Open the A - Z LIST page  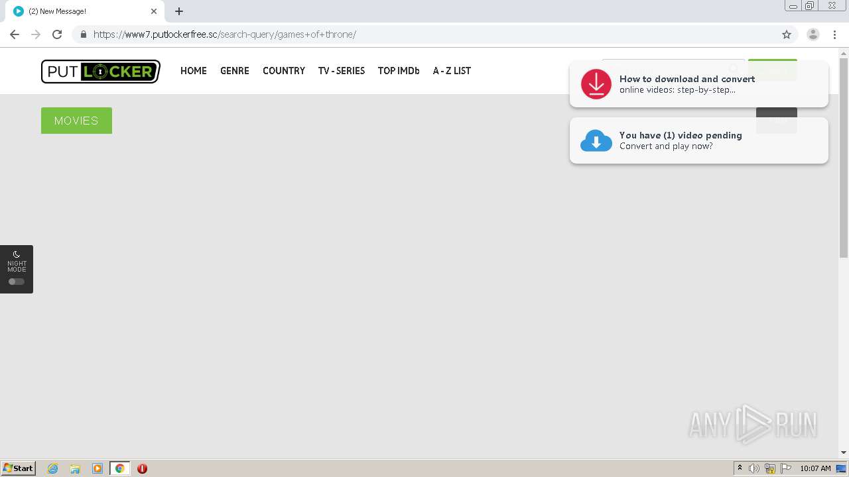coord(452,71)
